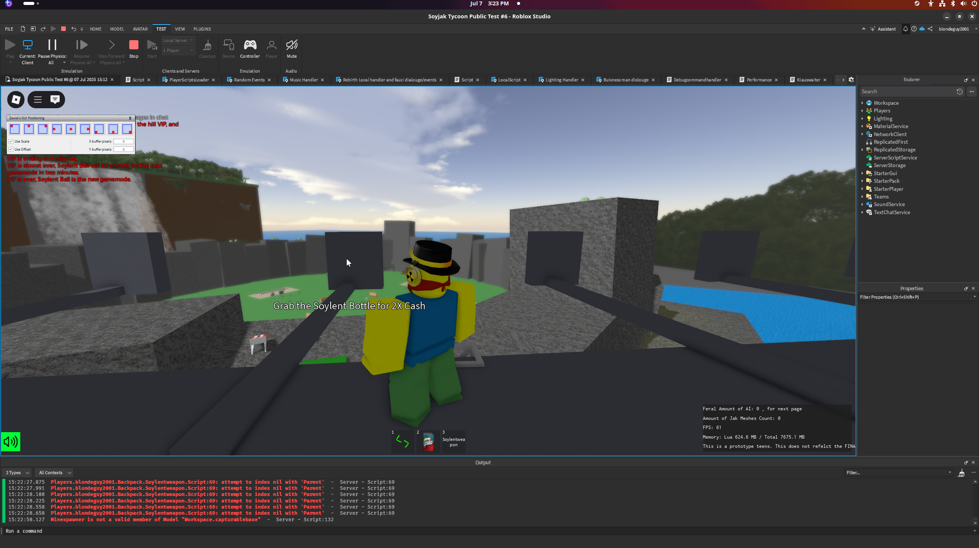Select ServerScriptService in Explorer
Image resolution: width=979 pixels, height=548 pixels.
pyautogui.click(x=895, y=158)
